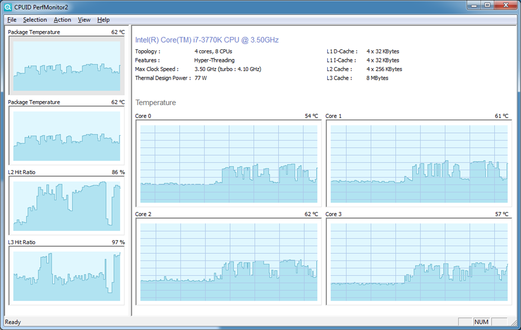Click the '57 °C' reading for Core 3
This screenshot has height=330, width=521.
tap(501, 214)
